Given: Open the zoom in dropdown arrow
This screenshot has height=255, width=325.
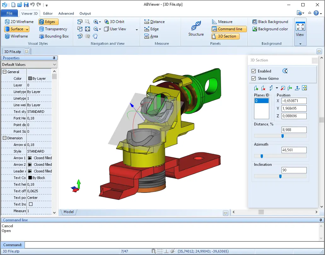Looking at the screenshot, I should pyautogui.click(x=100, y=22).
